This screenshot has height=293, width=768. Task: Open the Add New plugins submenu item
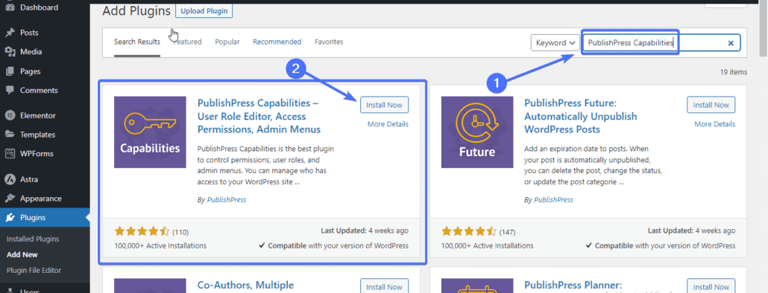coord(22,255)
